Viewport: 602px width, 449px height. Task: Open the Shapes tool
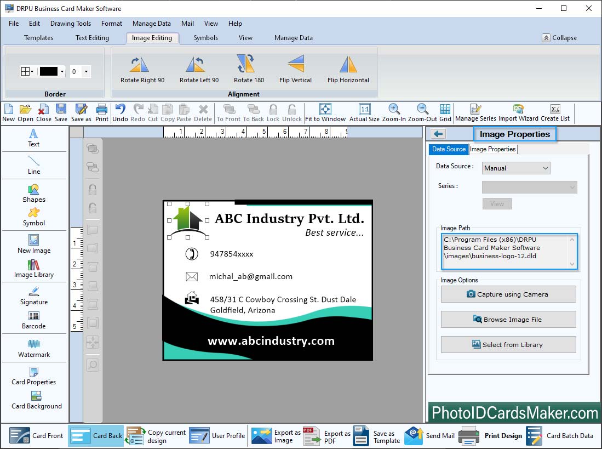tap(34, 193)
